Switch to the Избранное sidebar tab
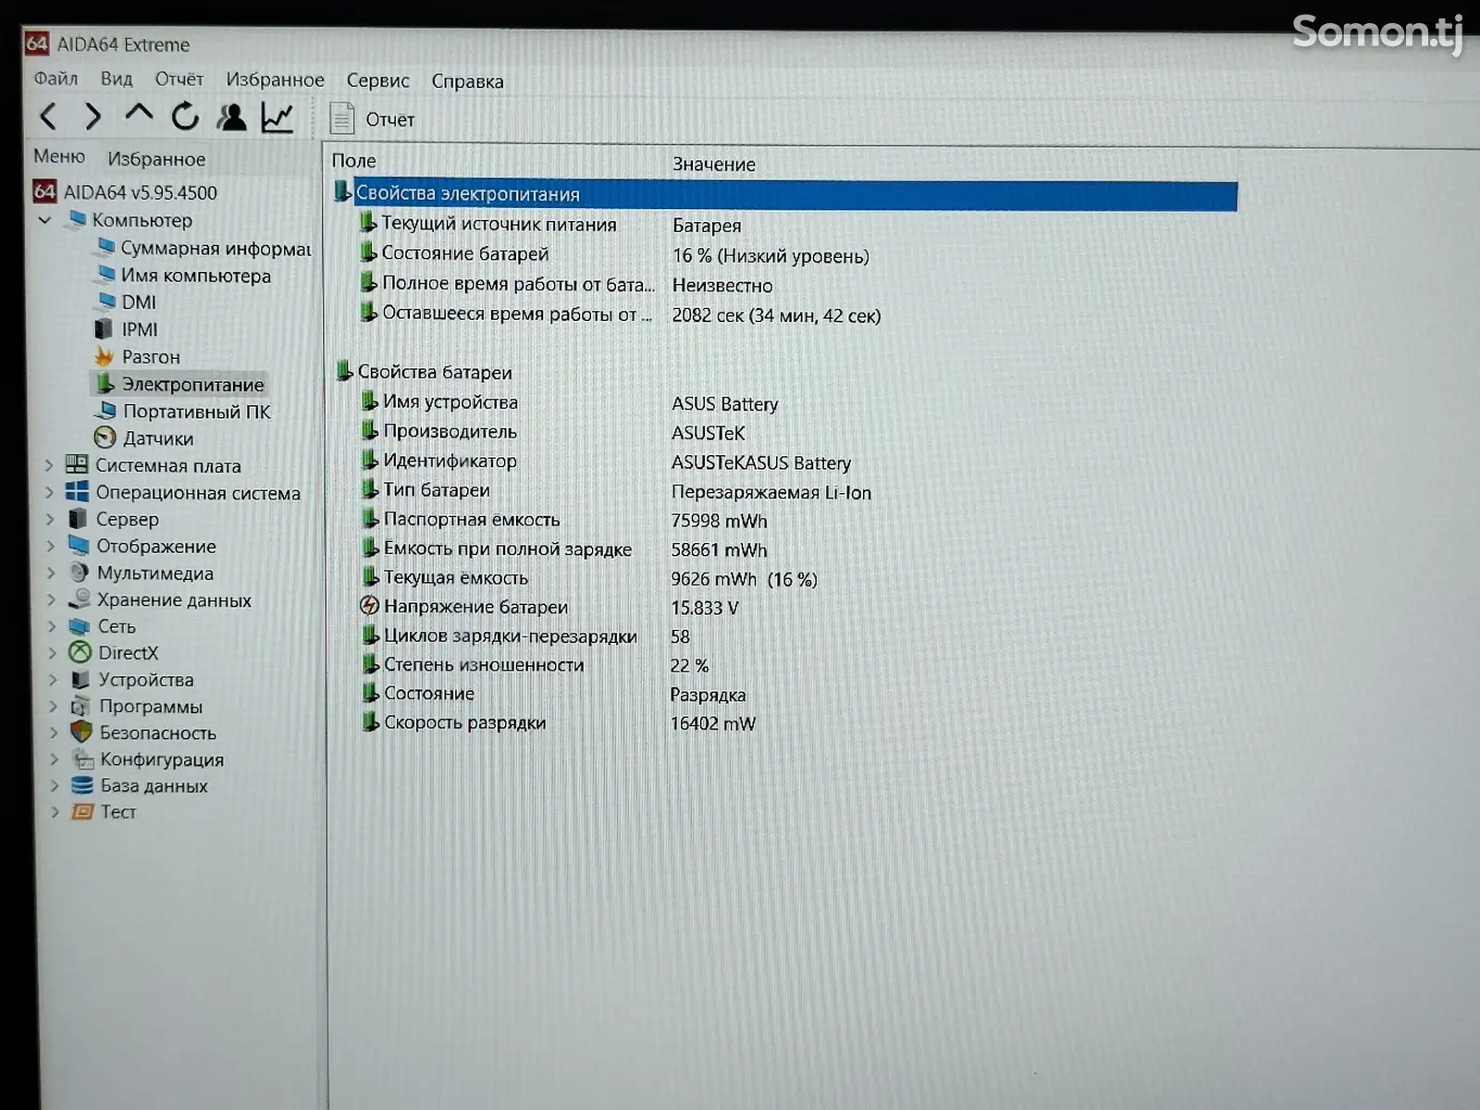1480x1110 pixels. click(156, 159)
